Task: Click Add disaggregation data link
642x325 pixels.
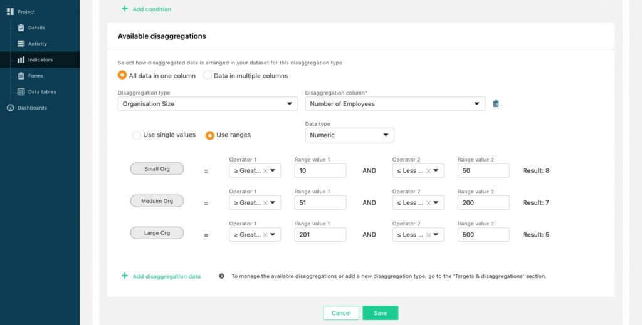Action: 166,276
